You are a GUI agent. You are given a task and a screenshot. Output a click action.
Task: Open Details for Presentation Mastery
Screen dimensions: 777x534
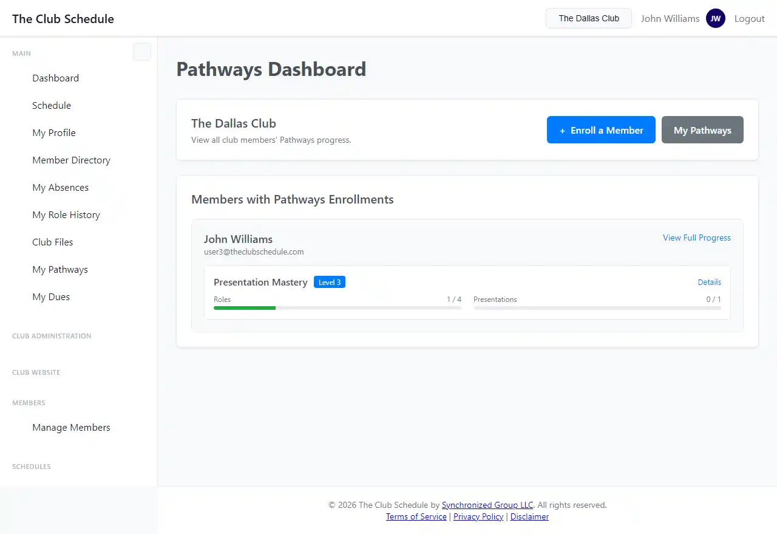(x=709, y=282)
